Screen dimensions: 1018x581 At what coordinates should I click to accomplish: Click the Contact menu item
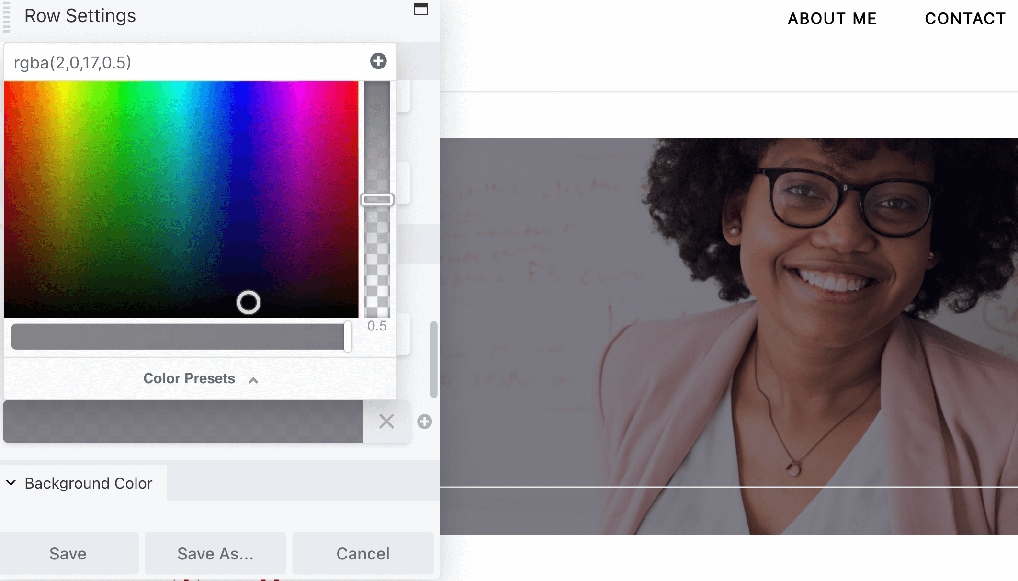click(x=966, y=18)
